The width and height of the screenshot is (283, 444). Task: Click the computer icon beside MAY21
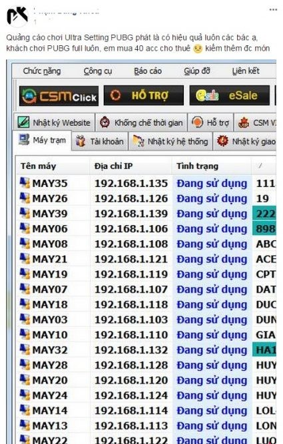coord(25,258)
